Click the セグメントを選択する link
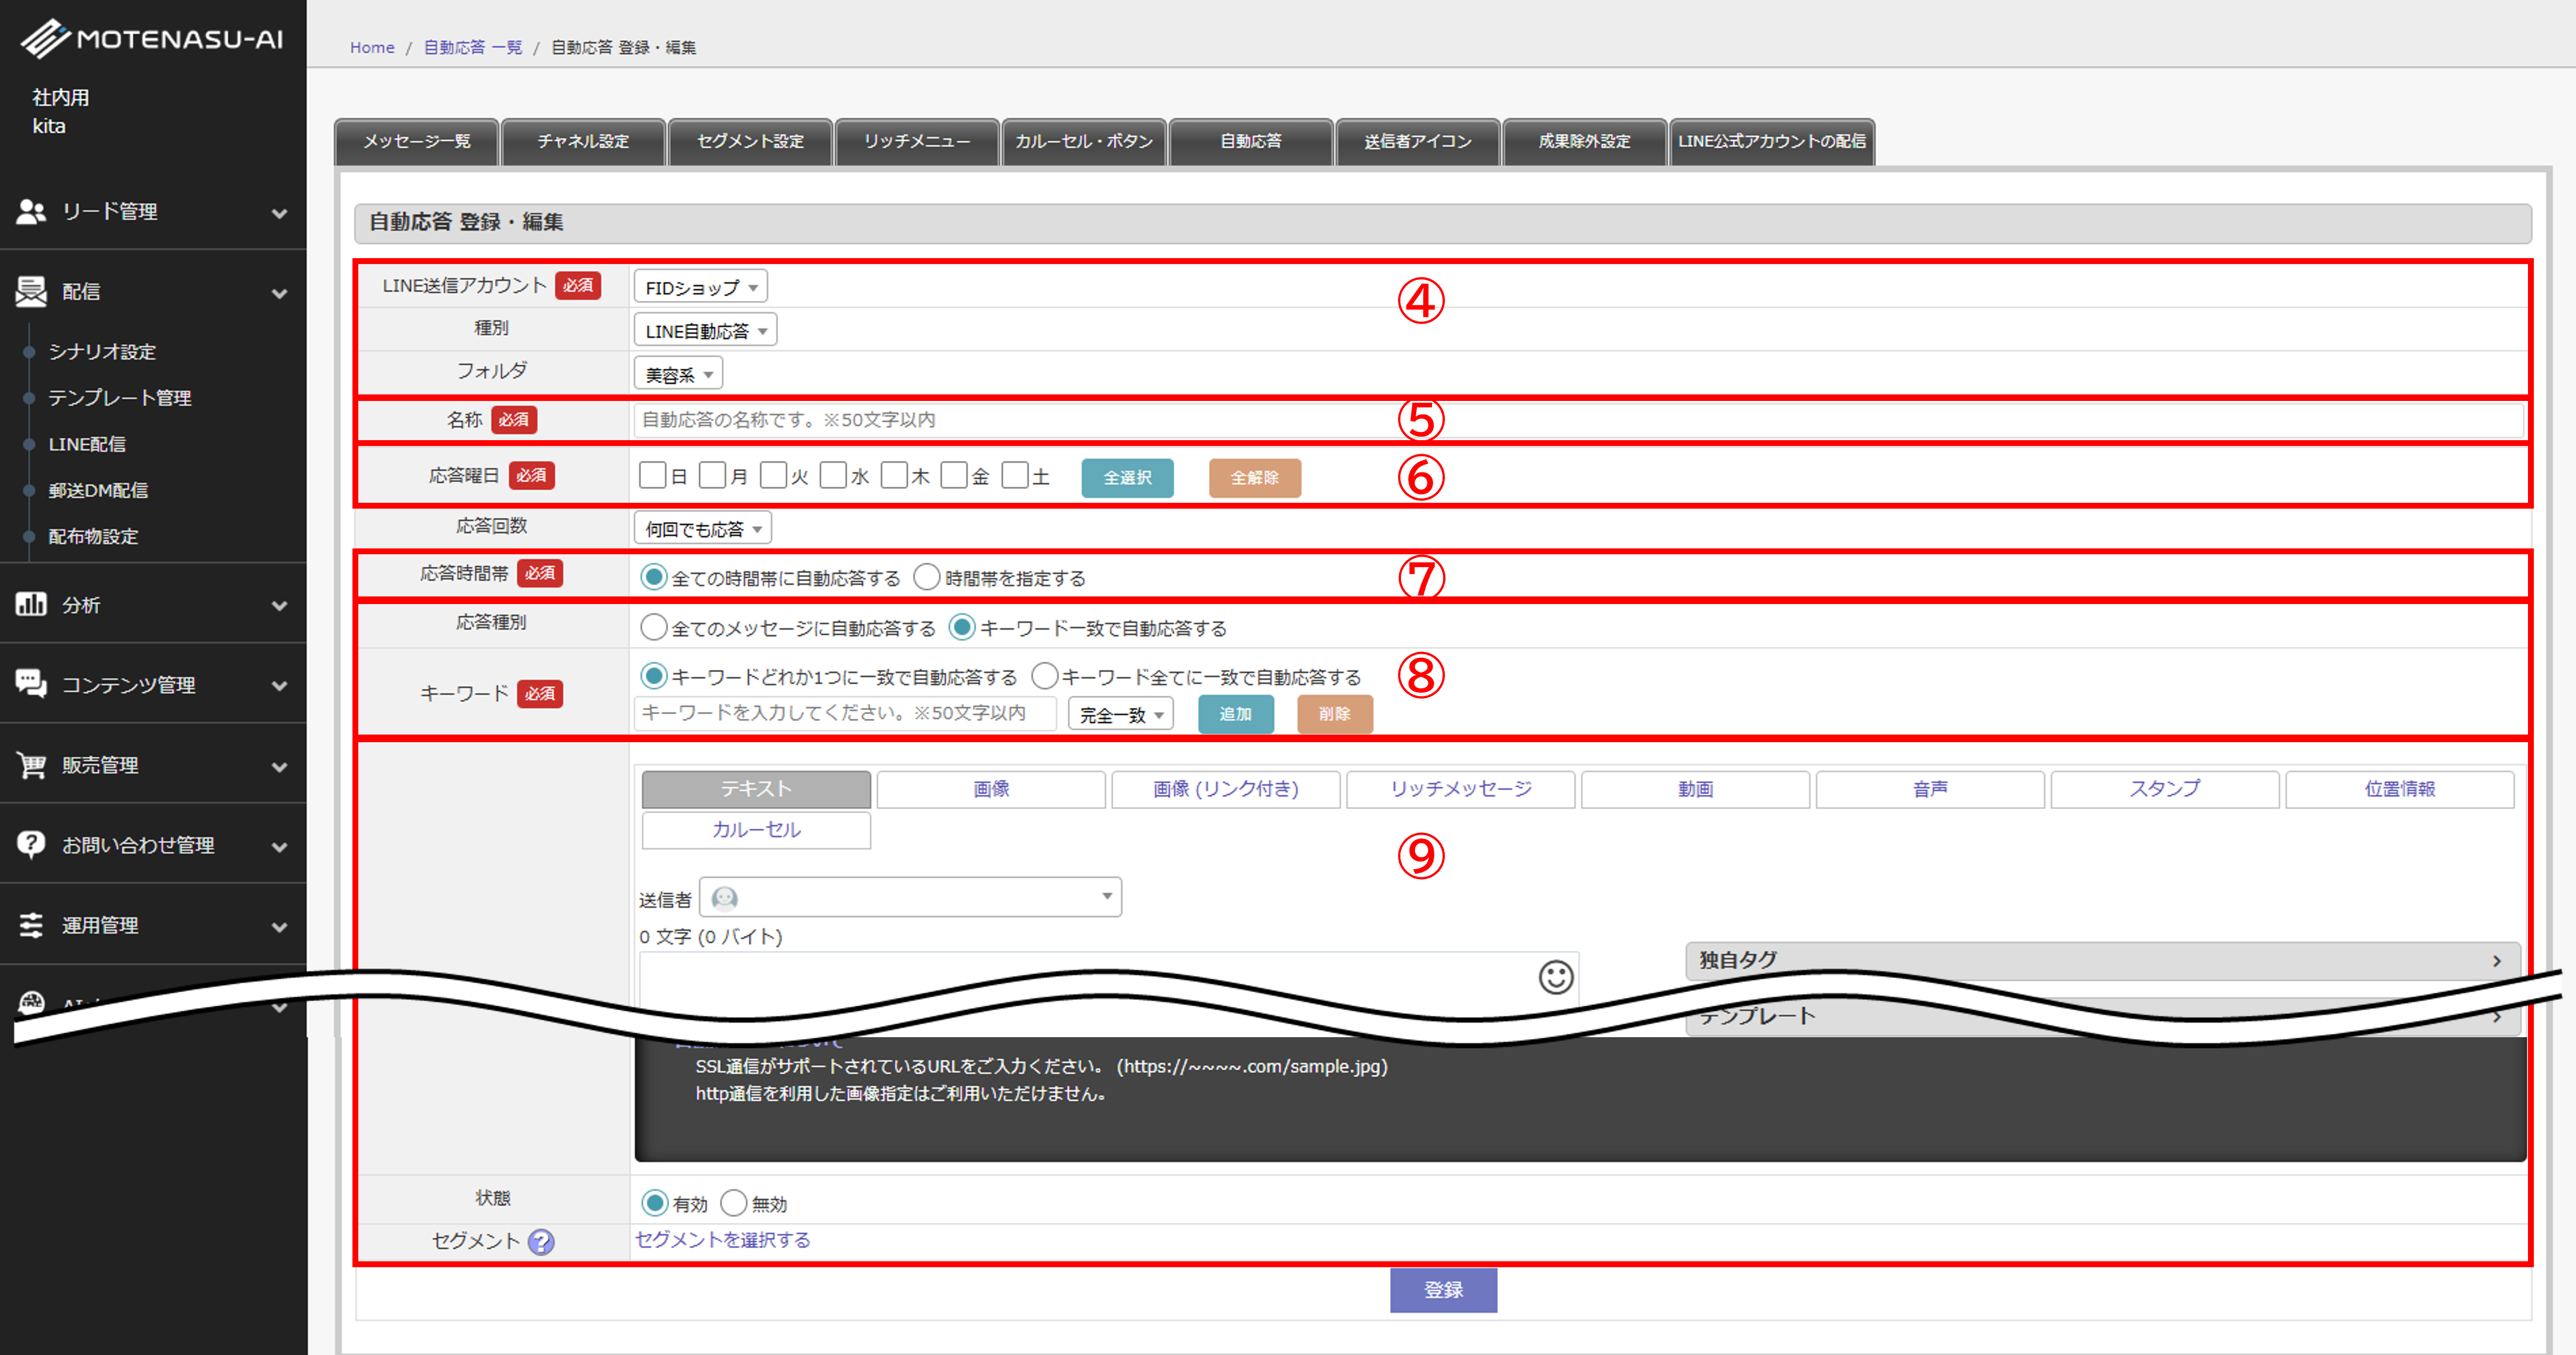Viewport: 2576px width, 1355px height. click(722, 1240)
